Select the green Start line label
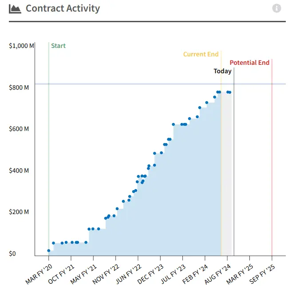 (58, 46)
